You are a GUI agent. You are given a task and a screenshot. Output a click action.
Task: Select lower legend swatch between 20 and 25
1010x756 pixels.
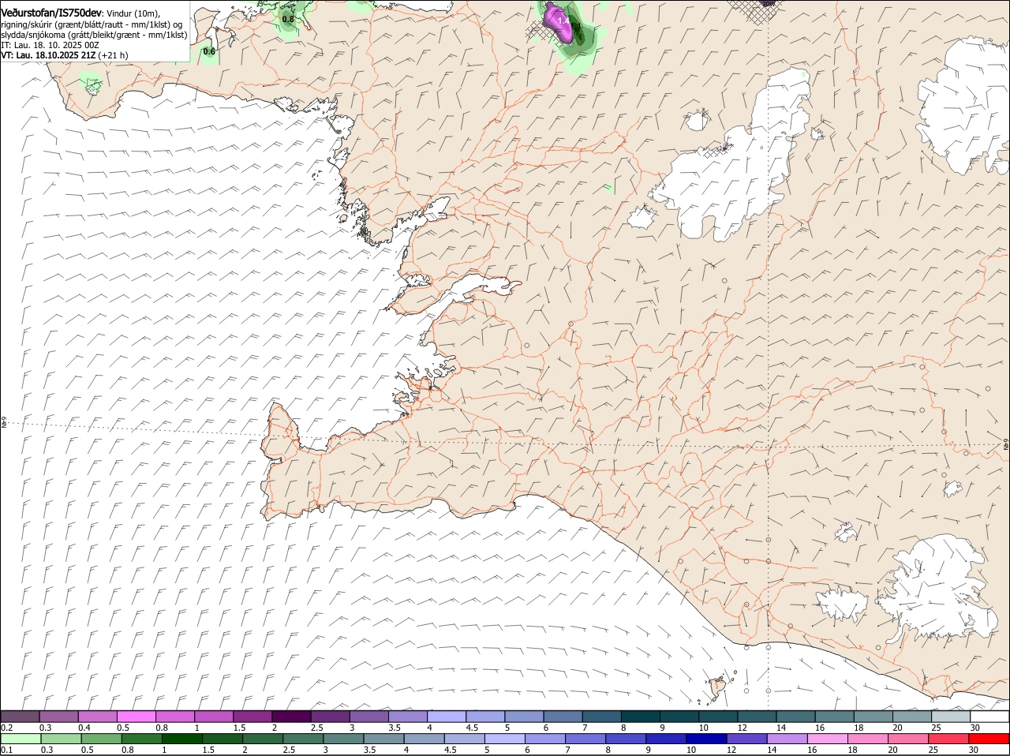click(x=907, y=739)
